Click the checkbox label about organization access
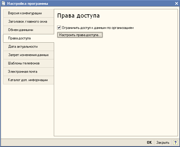 [x=97, y=28]
